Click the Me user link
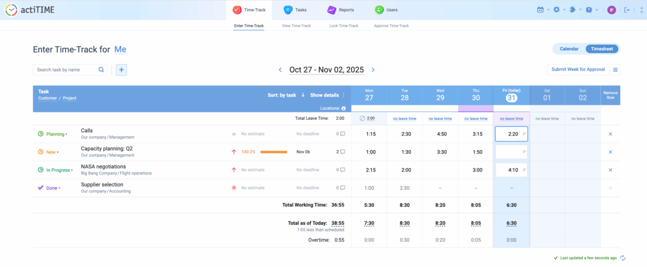Viewport: 647px width, 267px height. click(x=120, y=49)
